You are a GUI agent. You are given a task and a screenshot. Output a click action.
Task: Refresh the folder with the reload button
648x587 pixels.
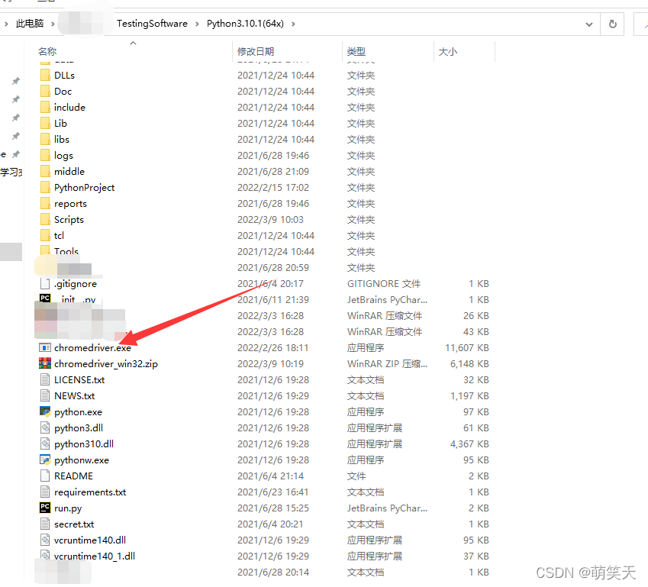(x=612, y=24)
